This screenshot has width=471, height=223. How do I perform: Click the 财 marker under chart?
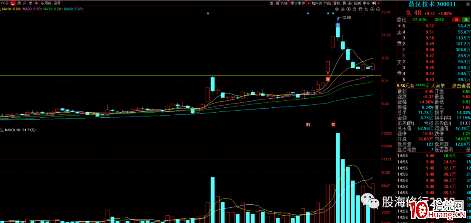[307, 124]
